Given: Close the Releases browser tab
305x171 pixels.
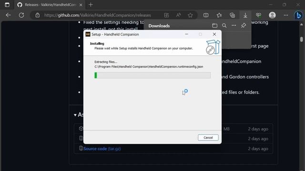Looking at the screenshot, I should pyautogui.click(x=81, y=5).
